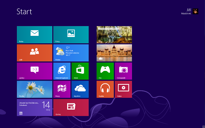
Task: Launch the Hry games controller tile
Action: coord(105,71)
